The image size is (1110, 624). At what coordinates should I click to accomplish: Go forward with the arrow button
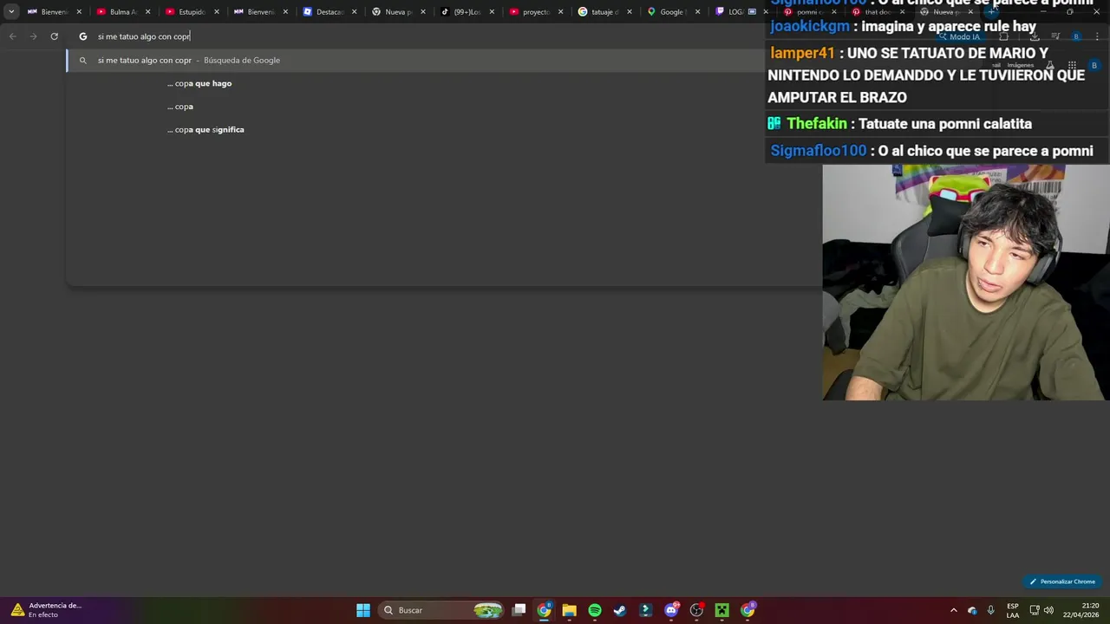pyautogui.click(x=33, y=36)
